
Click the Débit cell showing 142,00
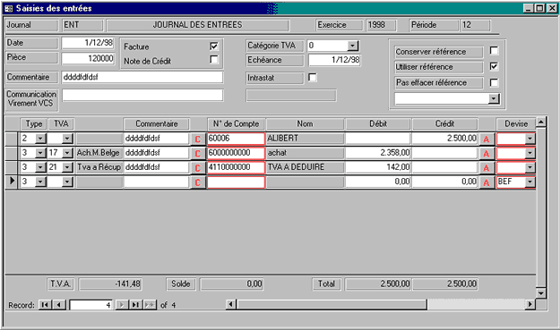(378, 167)
